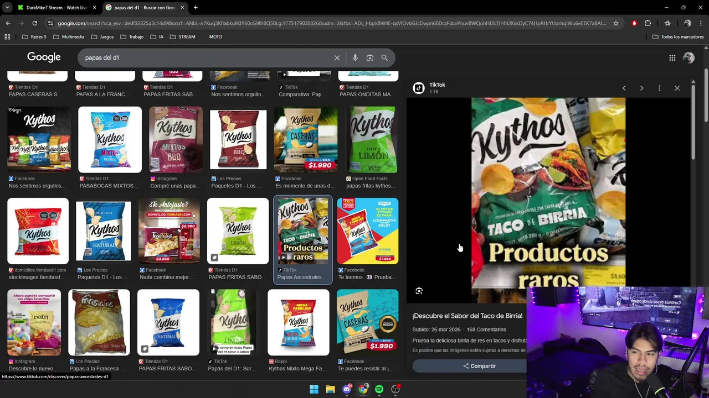709x398 pixels.
Task: Clear the search box with the X icon
Action: pyautogui.click(x=337, y=57)
